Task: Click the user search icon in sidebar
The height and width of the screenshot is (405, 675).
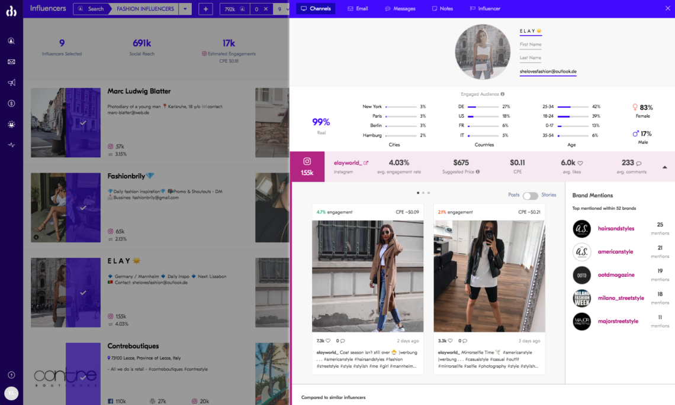Action: [x=11, y=41]
